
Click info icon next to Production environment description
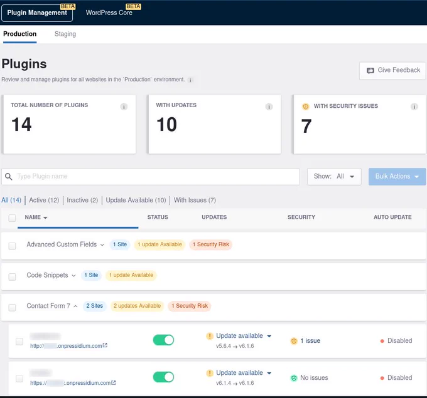point(190,80)
